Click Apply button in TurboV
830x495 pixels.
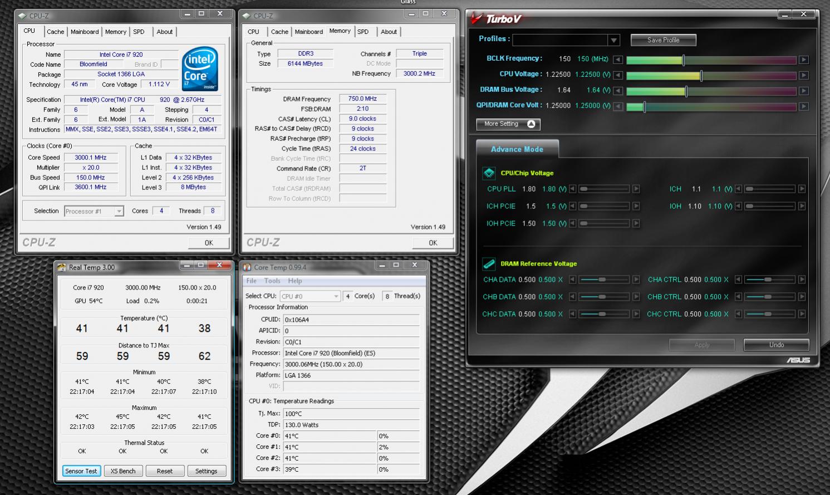(701, 345)
